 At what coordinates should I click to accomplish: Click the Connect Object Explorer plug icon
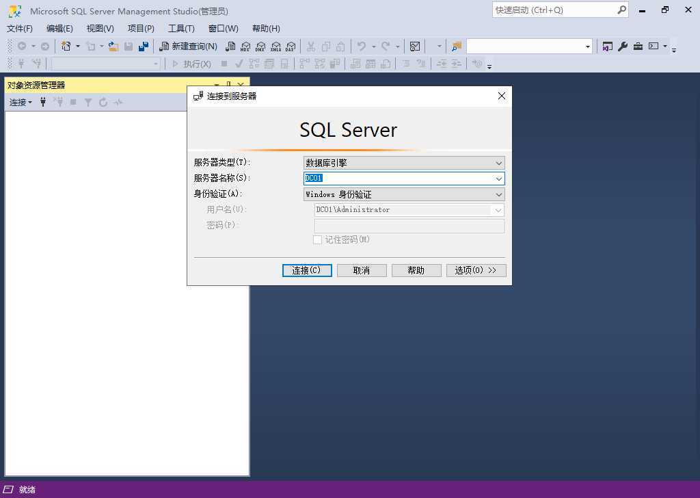click(x=43, y=103)
